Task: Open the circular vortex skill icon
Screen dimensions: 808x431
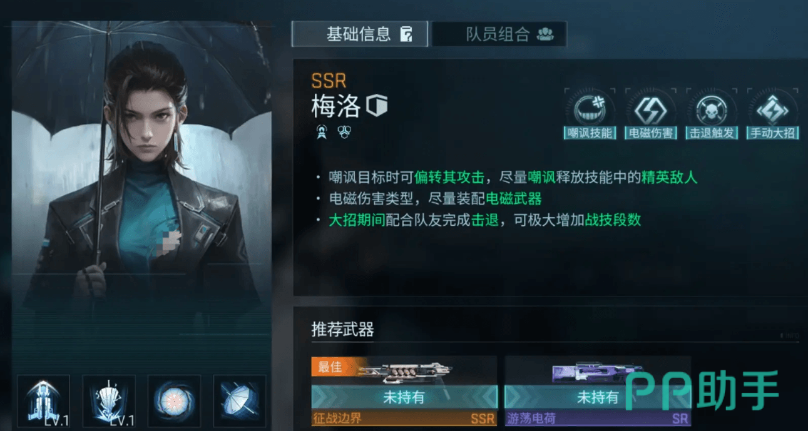Action: click(x=175, y=401)
